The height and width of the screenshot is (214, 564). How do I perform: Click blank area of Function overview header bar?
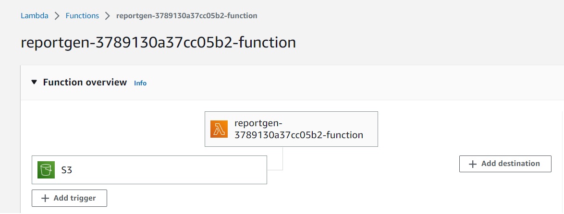click(336, 83)
